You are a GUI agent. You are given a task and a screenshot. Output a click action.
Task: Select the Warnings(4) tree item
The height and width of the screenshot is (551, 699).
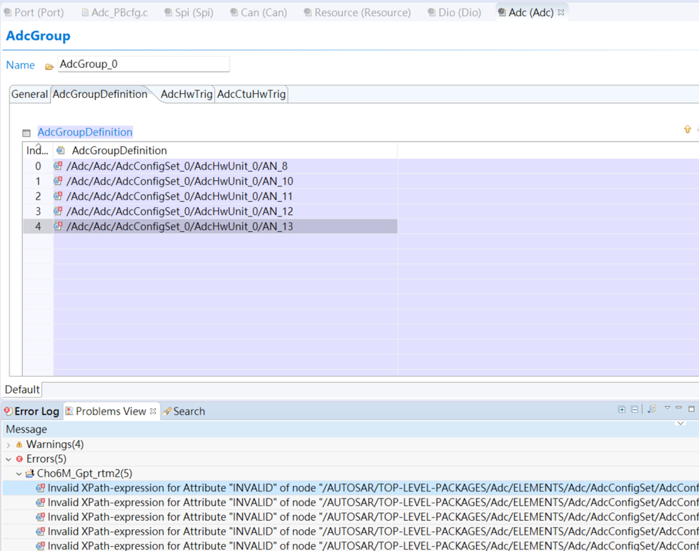coord(55,445)
